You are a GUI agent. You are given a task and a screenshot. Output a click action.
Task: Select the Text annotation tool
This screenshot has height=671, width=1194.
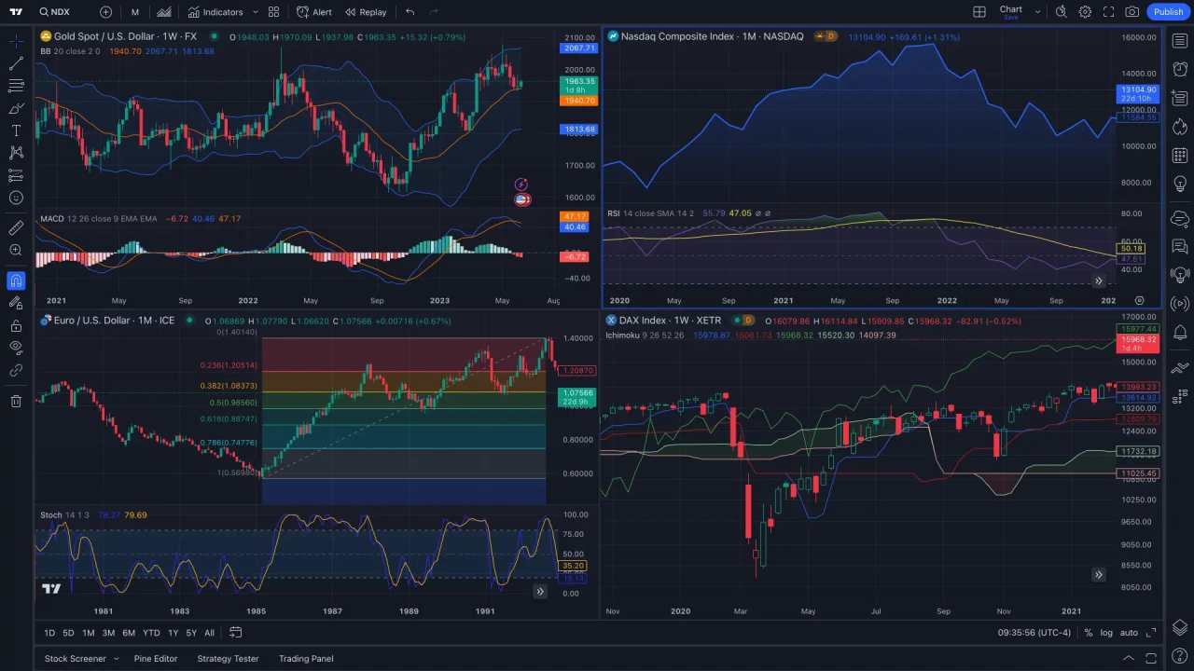[16, 131]
